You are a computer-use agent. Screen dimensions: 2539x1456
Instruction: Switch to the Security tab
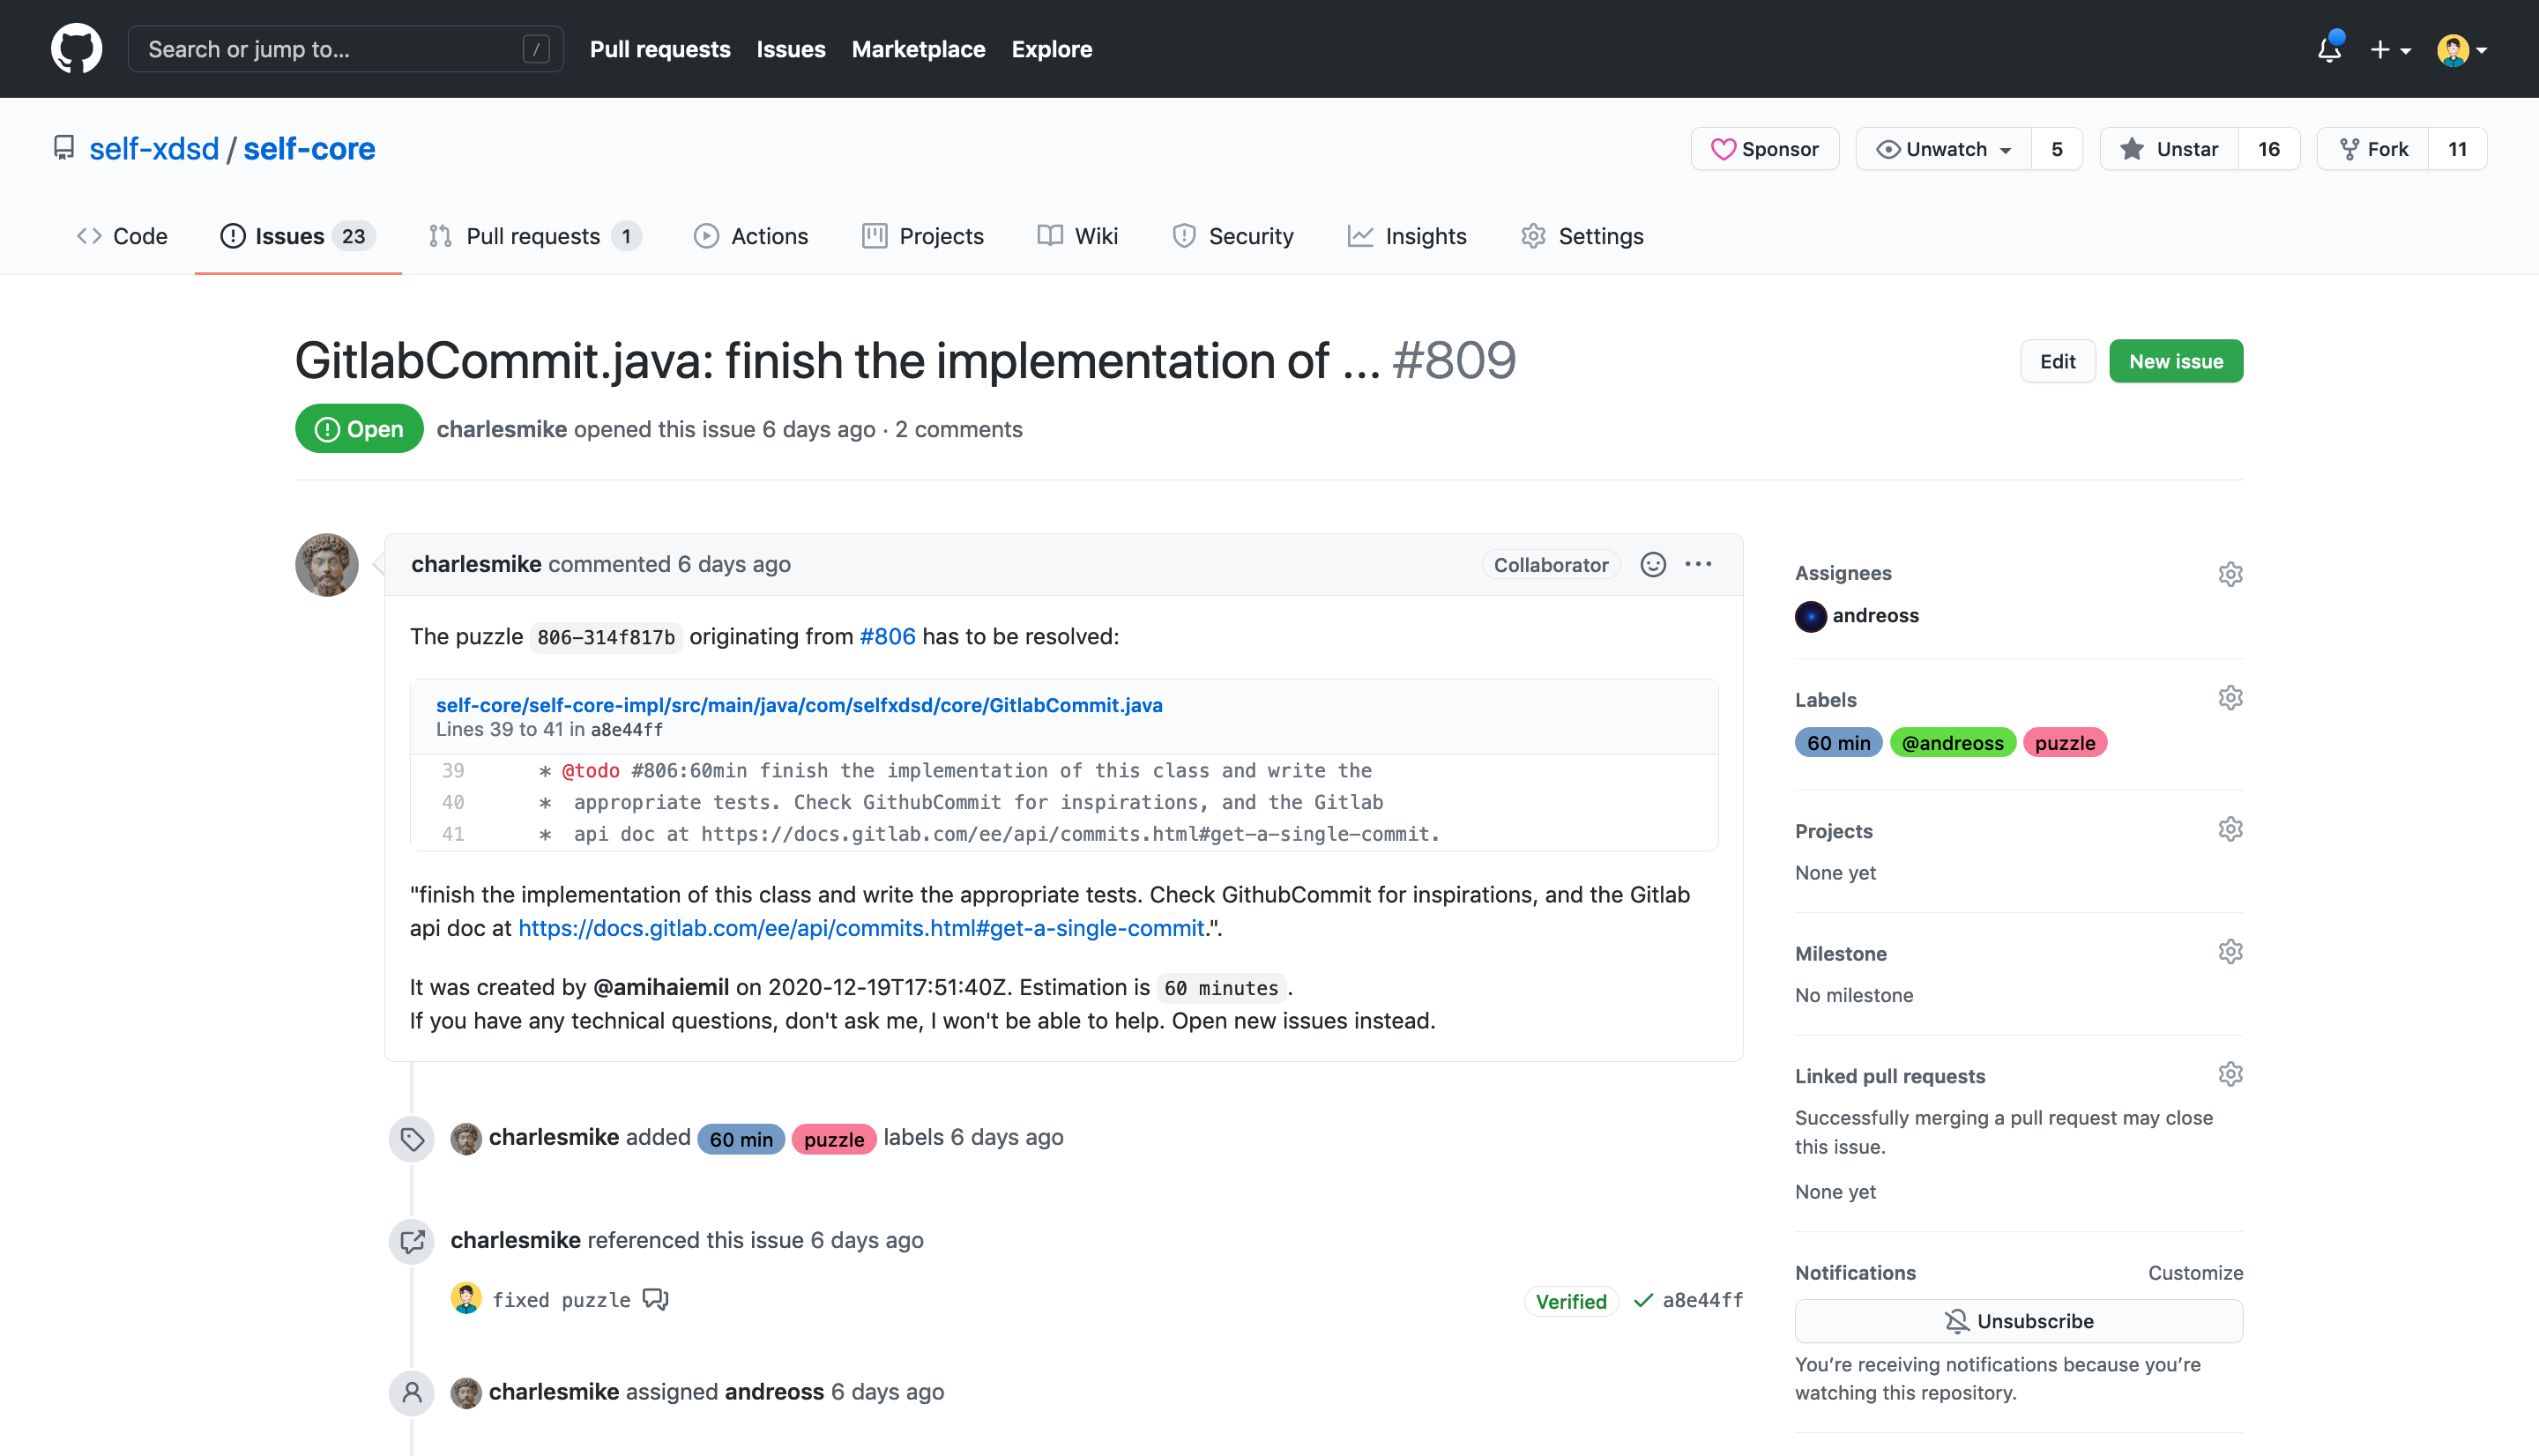coord(1233,236)
